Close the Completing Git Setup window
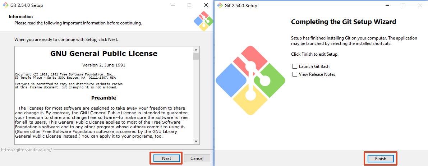Screen dimensions: 428x166 [420, 5]
